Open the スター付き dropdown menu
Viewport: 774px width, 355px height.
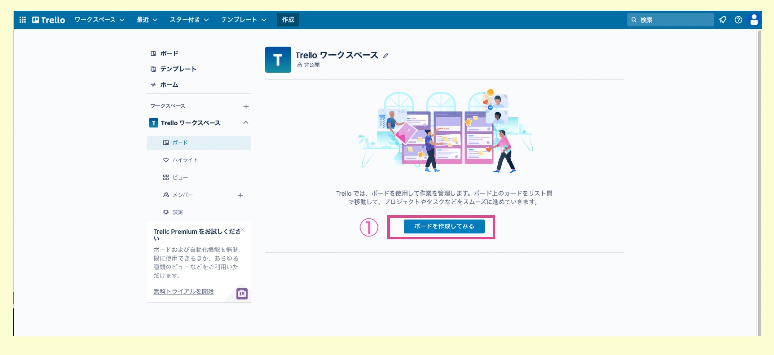click(189, 20)
